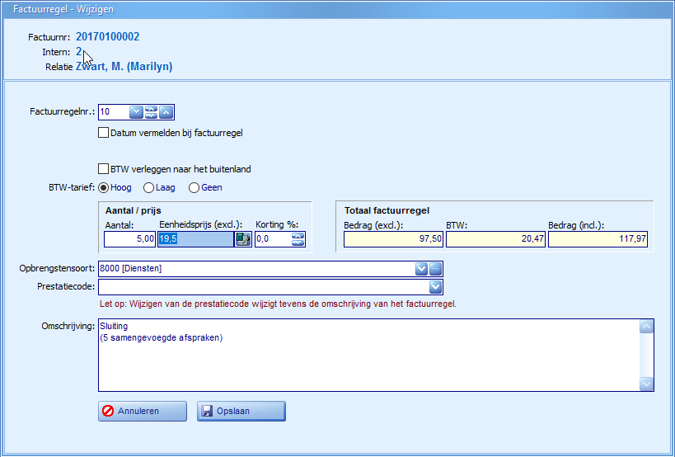Screen dimensions: 675x457
Task: Click the up-arrow button after Factuurregelnr spinner
Action: [x=166, y=112]
